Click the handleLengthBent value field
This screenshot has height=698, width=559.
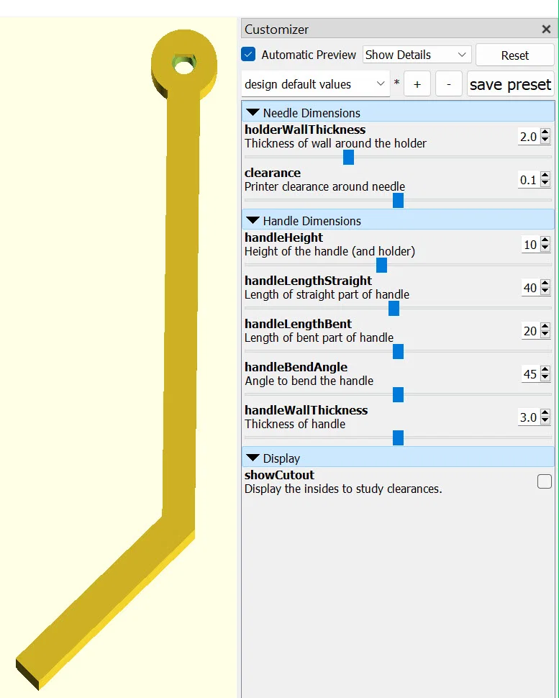tap(530, 331)
